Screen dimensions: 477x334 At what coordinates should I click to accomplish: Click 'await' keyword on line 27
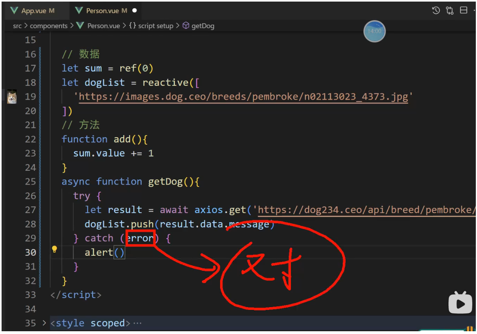(174, 210)
